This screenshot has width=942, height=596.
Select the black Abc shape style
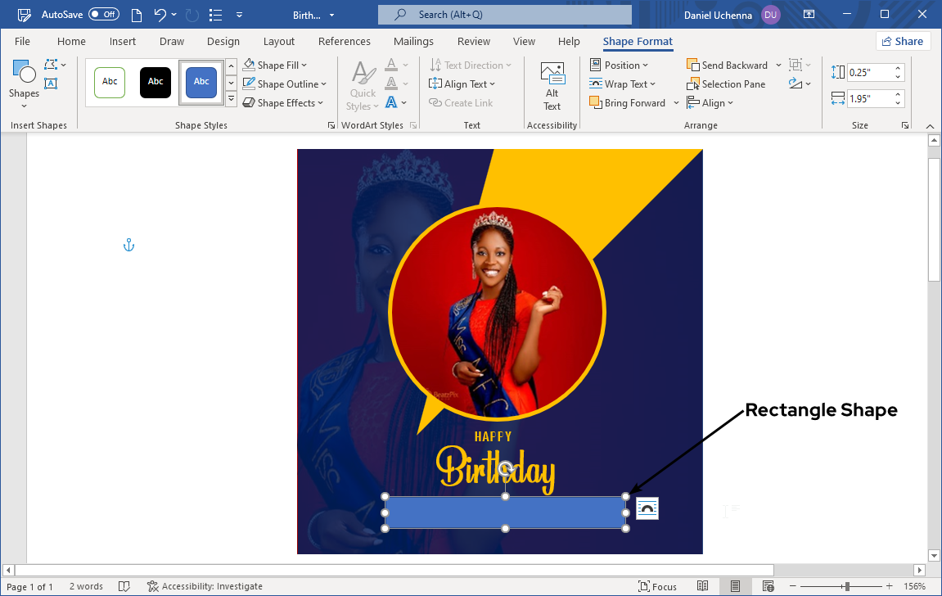155,82
